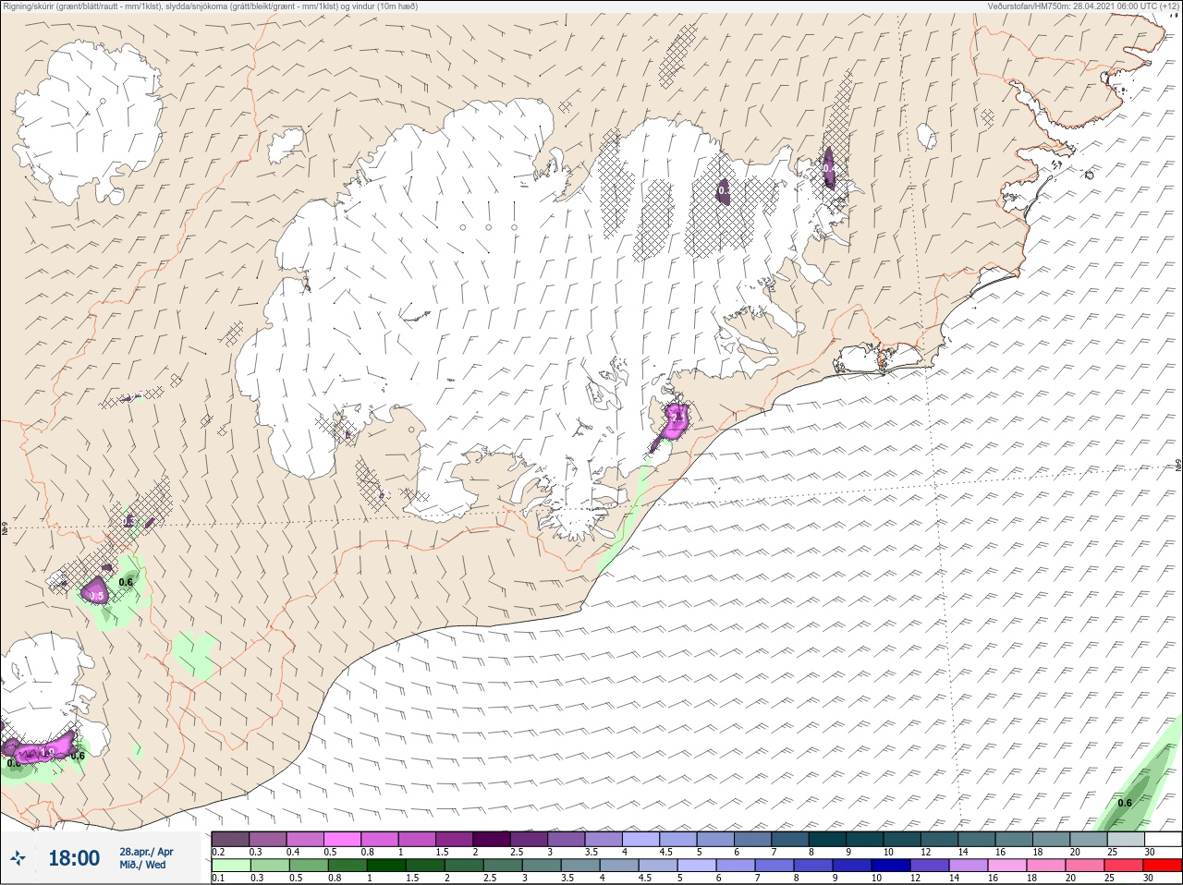This screenshot has width=1183, height=885.
Task: Pick the palest green swatch at 0.1 in the lower legend
Action: [230, 866]
